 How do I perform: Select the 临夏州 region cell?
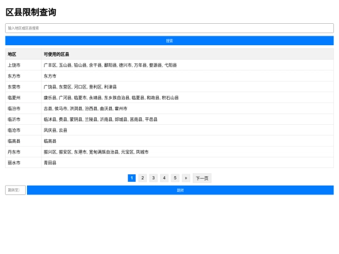23,98
